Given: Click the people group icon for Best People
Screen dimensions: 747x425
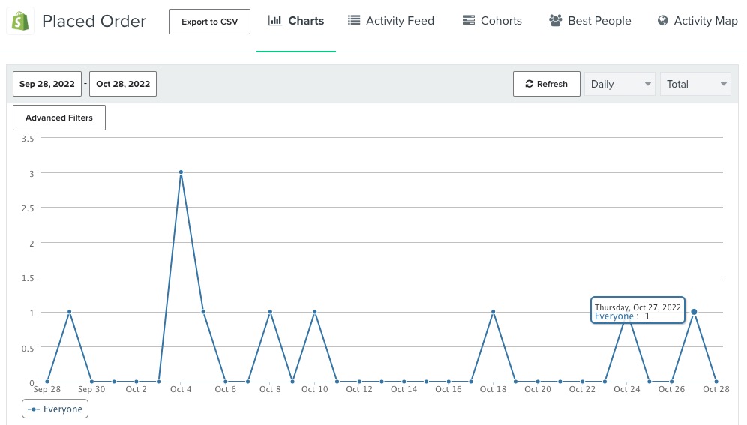Looking at the screenshot, I should pyautogui.click(x=556, y=20).
